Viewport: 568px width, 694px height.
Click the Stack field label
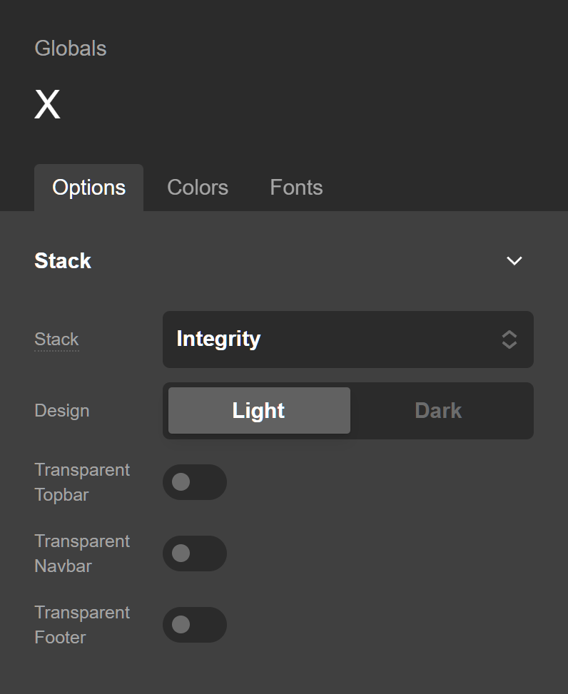(56, 340)
